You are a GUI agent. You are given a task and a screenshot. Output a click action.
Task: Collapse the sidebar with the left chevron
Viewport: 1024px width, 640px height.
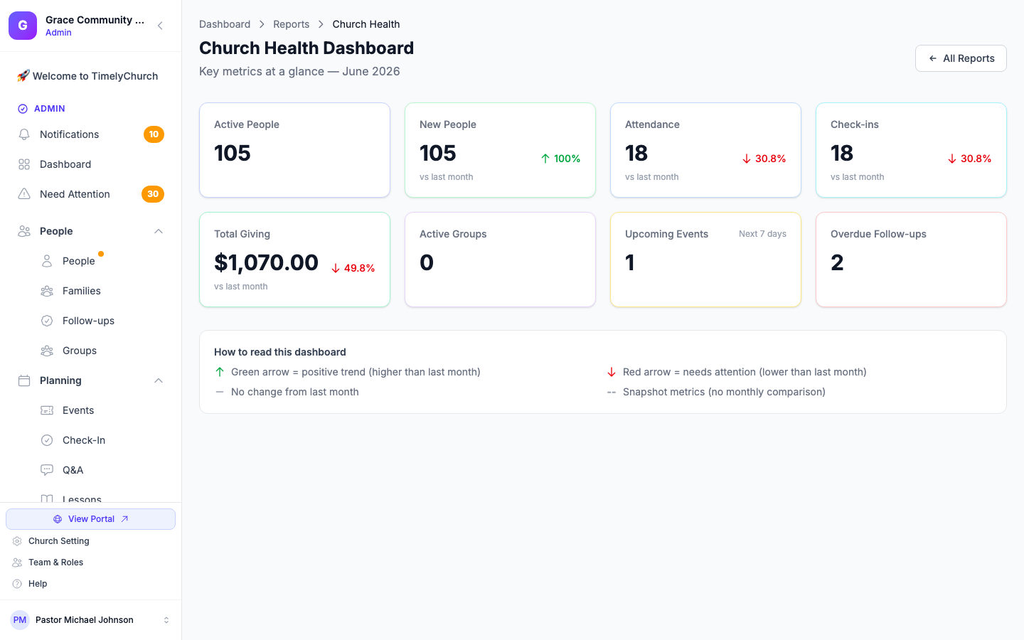160,26
